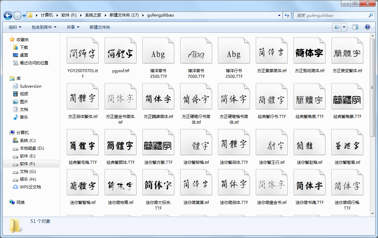Open the 共享 menu
This screenshot has height=238, width=378.
(73, 27)
